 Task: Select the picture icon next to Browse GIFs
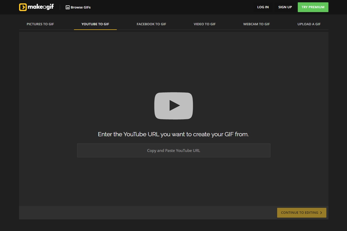68,7
